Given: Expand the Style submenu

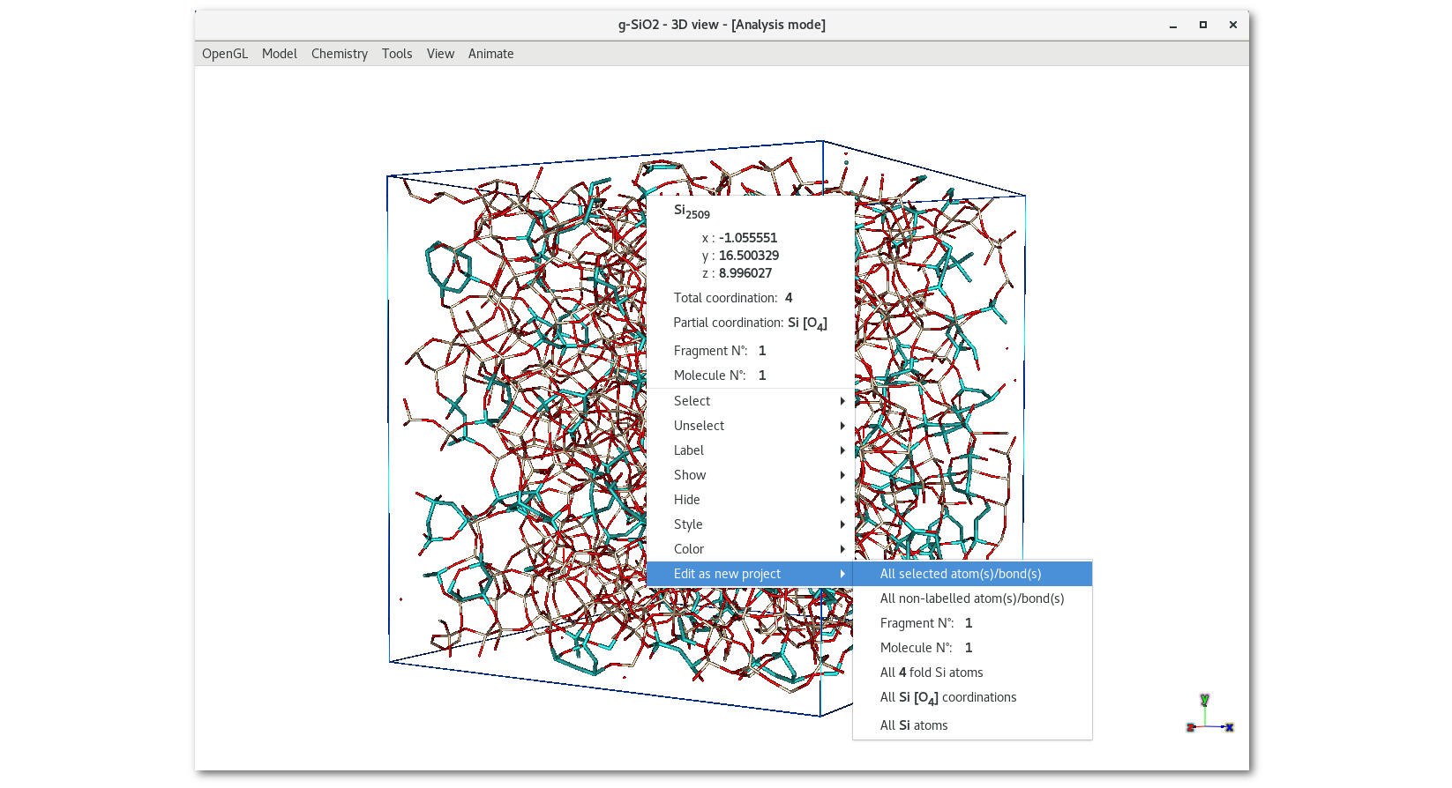Looking at the screenshot, I should [750, 524].
